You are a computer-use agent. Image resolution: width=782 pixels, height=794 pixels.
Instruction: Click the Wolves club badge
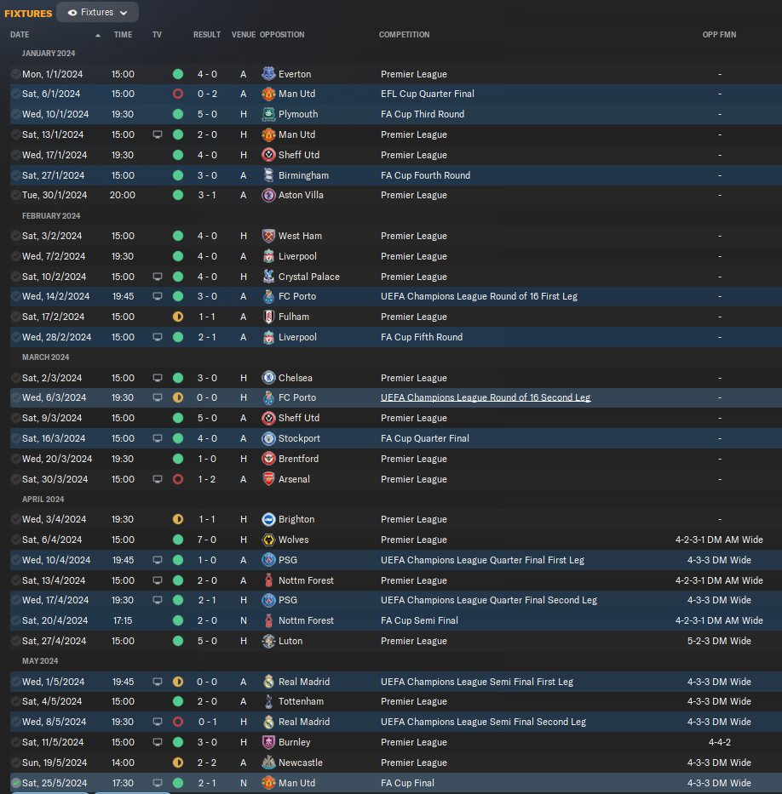(x=268, y=540)
